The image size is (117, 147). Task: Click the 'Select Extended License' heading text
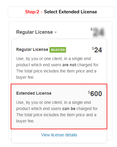click(70, 12)
